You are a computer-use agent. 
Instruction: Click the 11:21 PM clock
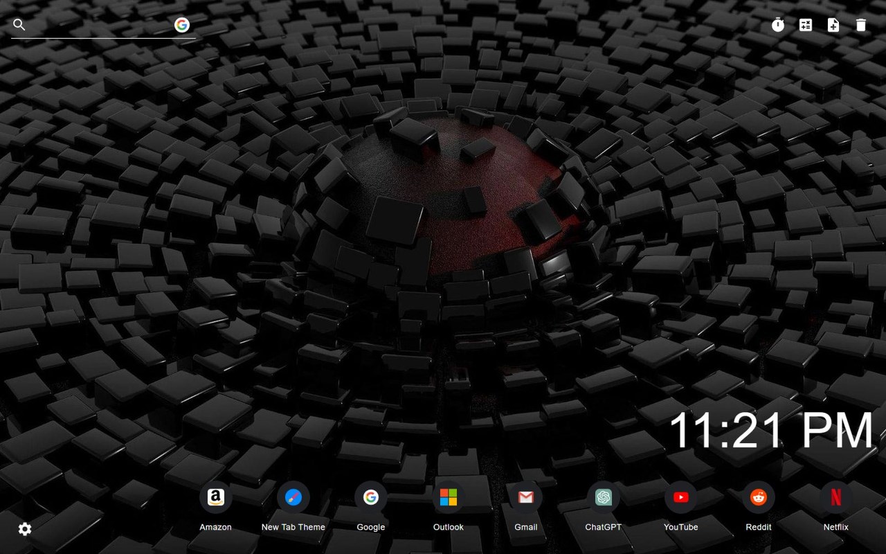772,430
